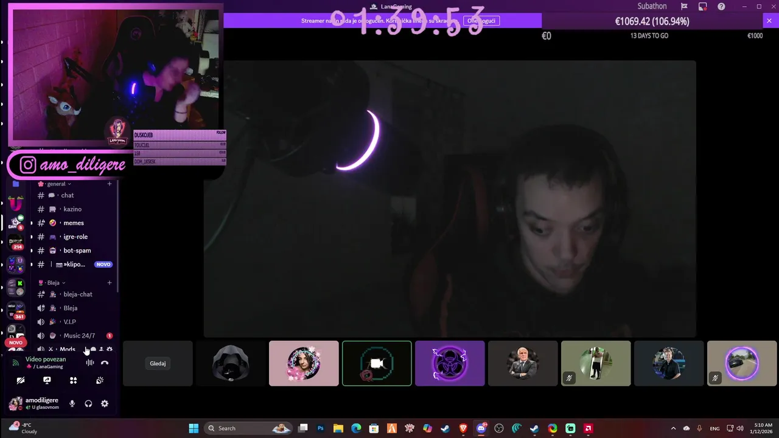This screenshot has height=438, width=779.
Task: Collapse the general channel category
Action: point(55,184)
